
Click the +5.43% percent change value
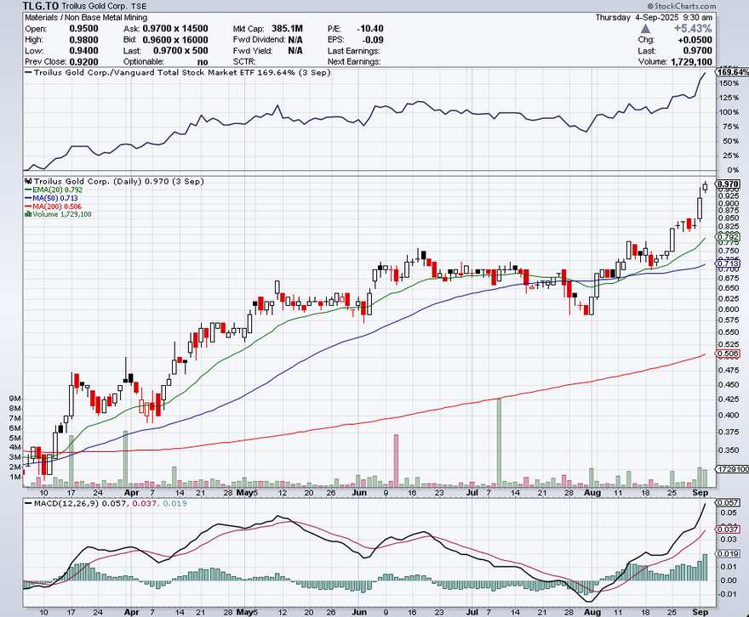point(693,29)
